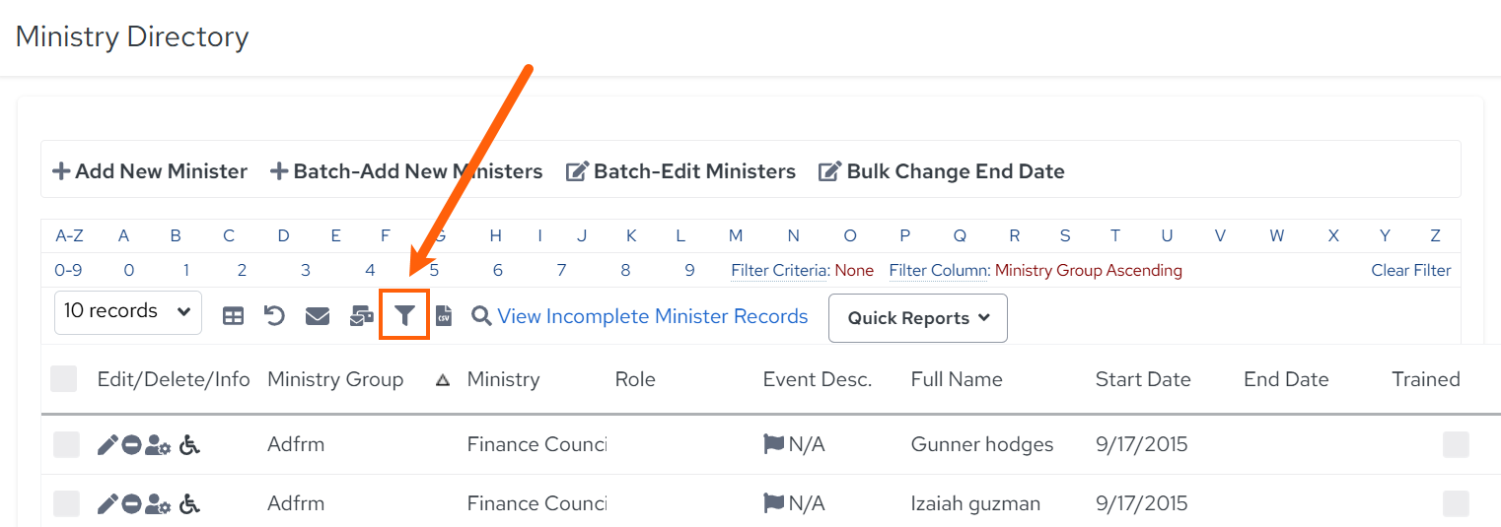Click the undo reset arrow icon
1501x527 pixels.
274,315
